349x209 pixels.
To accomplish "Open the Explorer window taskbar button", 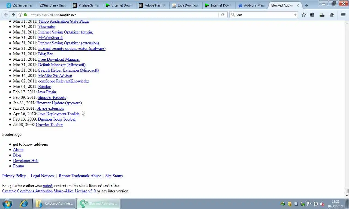I will (54, 204).
